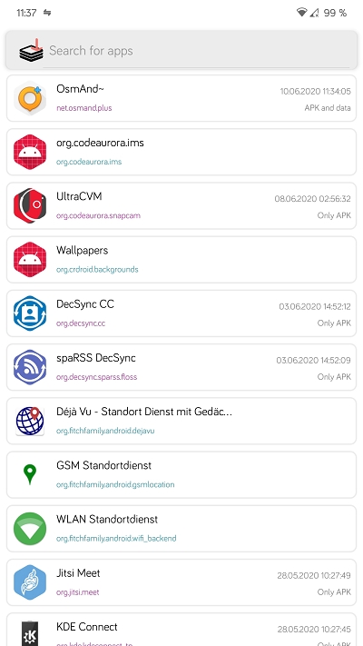Open the org.codeaurora.ims list entry
The width and height of the screenshot is (363, 646).
(x=181, y=152)
